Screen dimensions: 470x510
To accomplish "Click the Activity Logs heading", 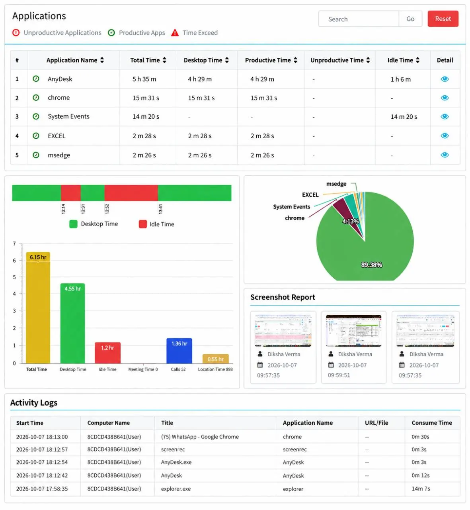I will tap(34, 402).
